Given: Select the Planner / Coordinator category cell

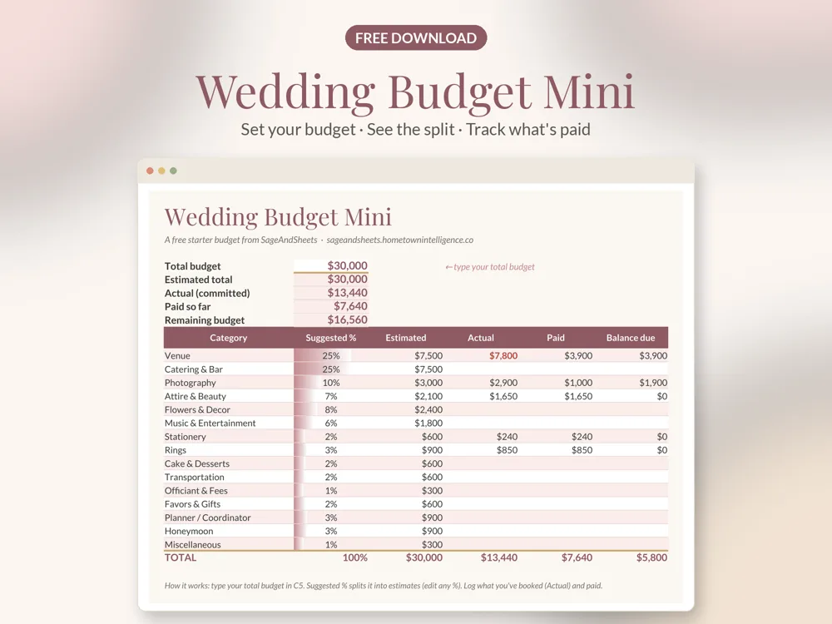Looking at the screenshot, I should coord(228,518).
